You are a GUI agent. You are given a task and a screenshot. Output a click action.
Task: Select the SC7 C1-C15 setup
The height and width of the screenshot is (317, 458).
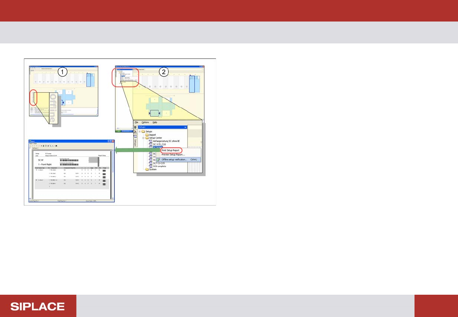coord(159,163)
